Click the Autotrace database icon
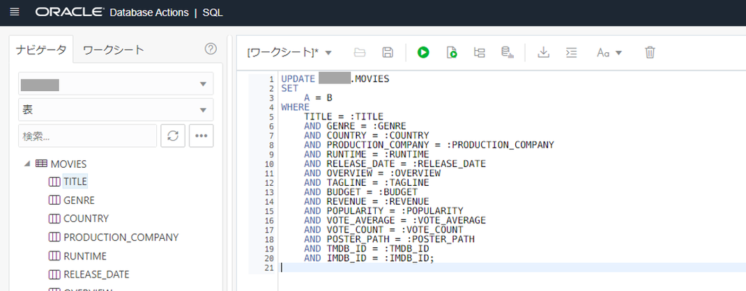Image resolution: width=746 pixels, height=291 pixels. pos(507,52)
